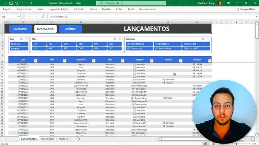This screenshot has height=146, width=259.
Task: Open the Ajuda ribbon tab
Action: 131,9
